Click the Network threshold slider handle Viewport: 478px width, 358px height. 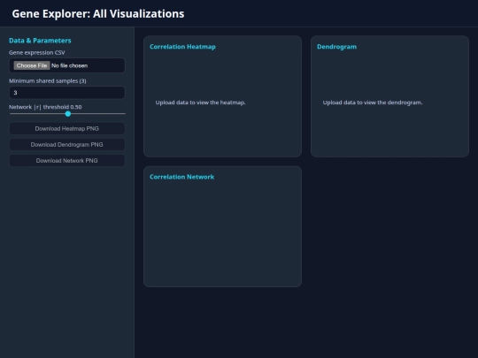point(68,113)
